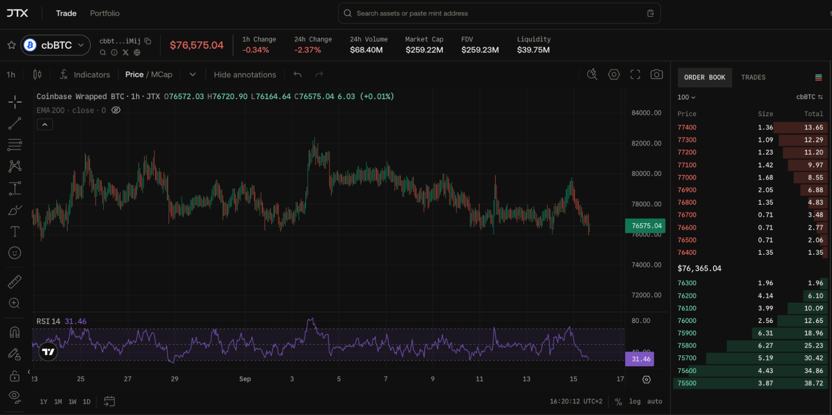Image resolution: width=832 pixels, height=415 pixels.
Task: Open the chart alert/quick search icon
Action: pos(592,75)
